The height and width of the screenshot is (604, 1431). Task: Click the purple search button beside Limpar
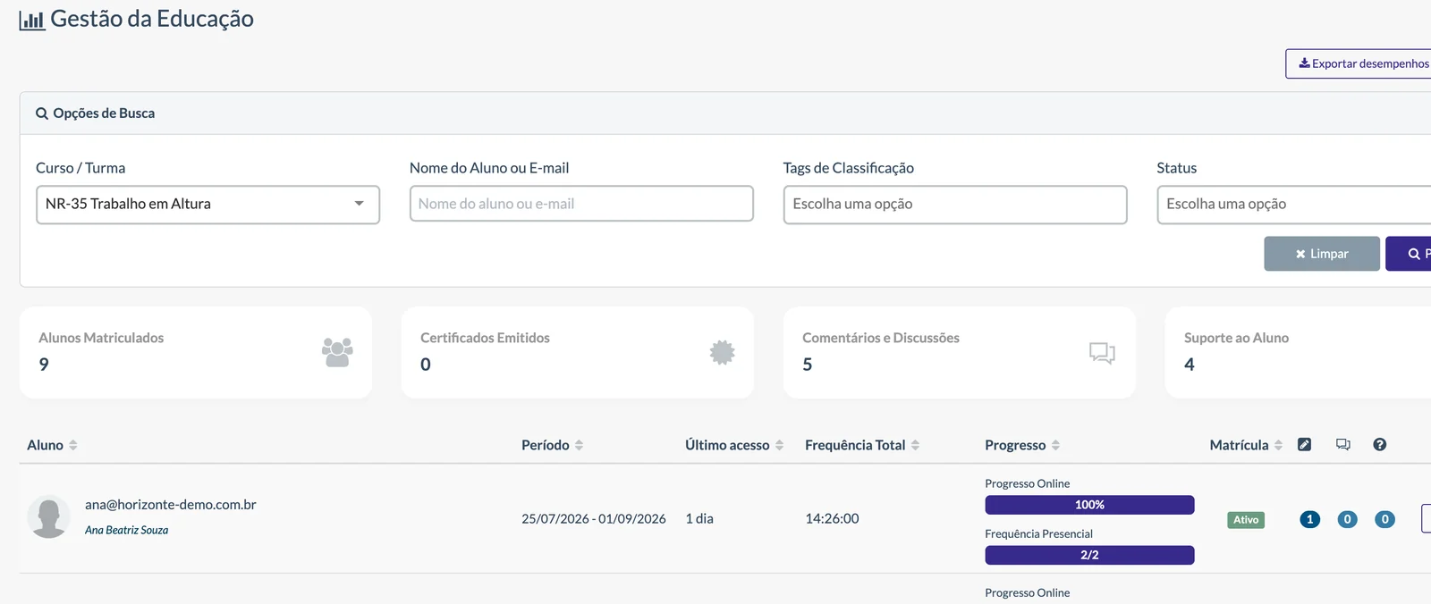[1410, 254]
